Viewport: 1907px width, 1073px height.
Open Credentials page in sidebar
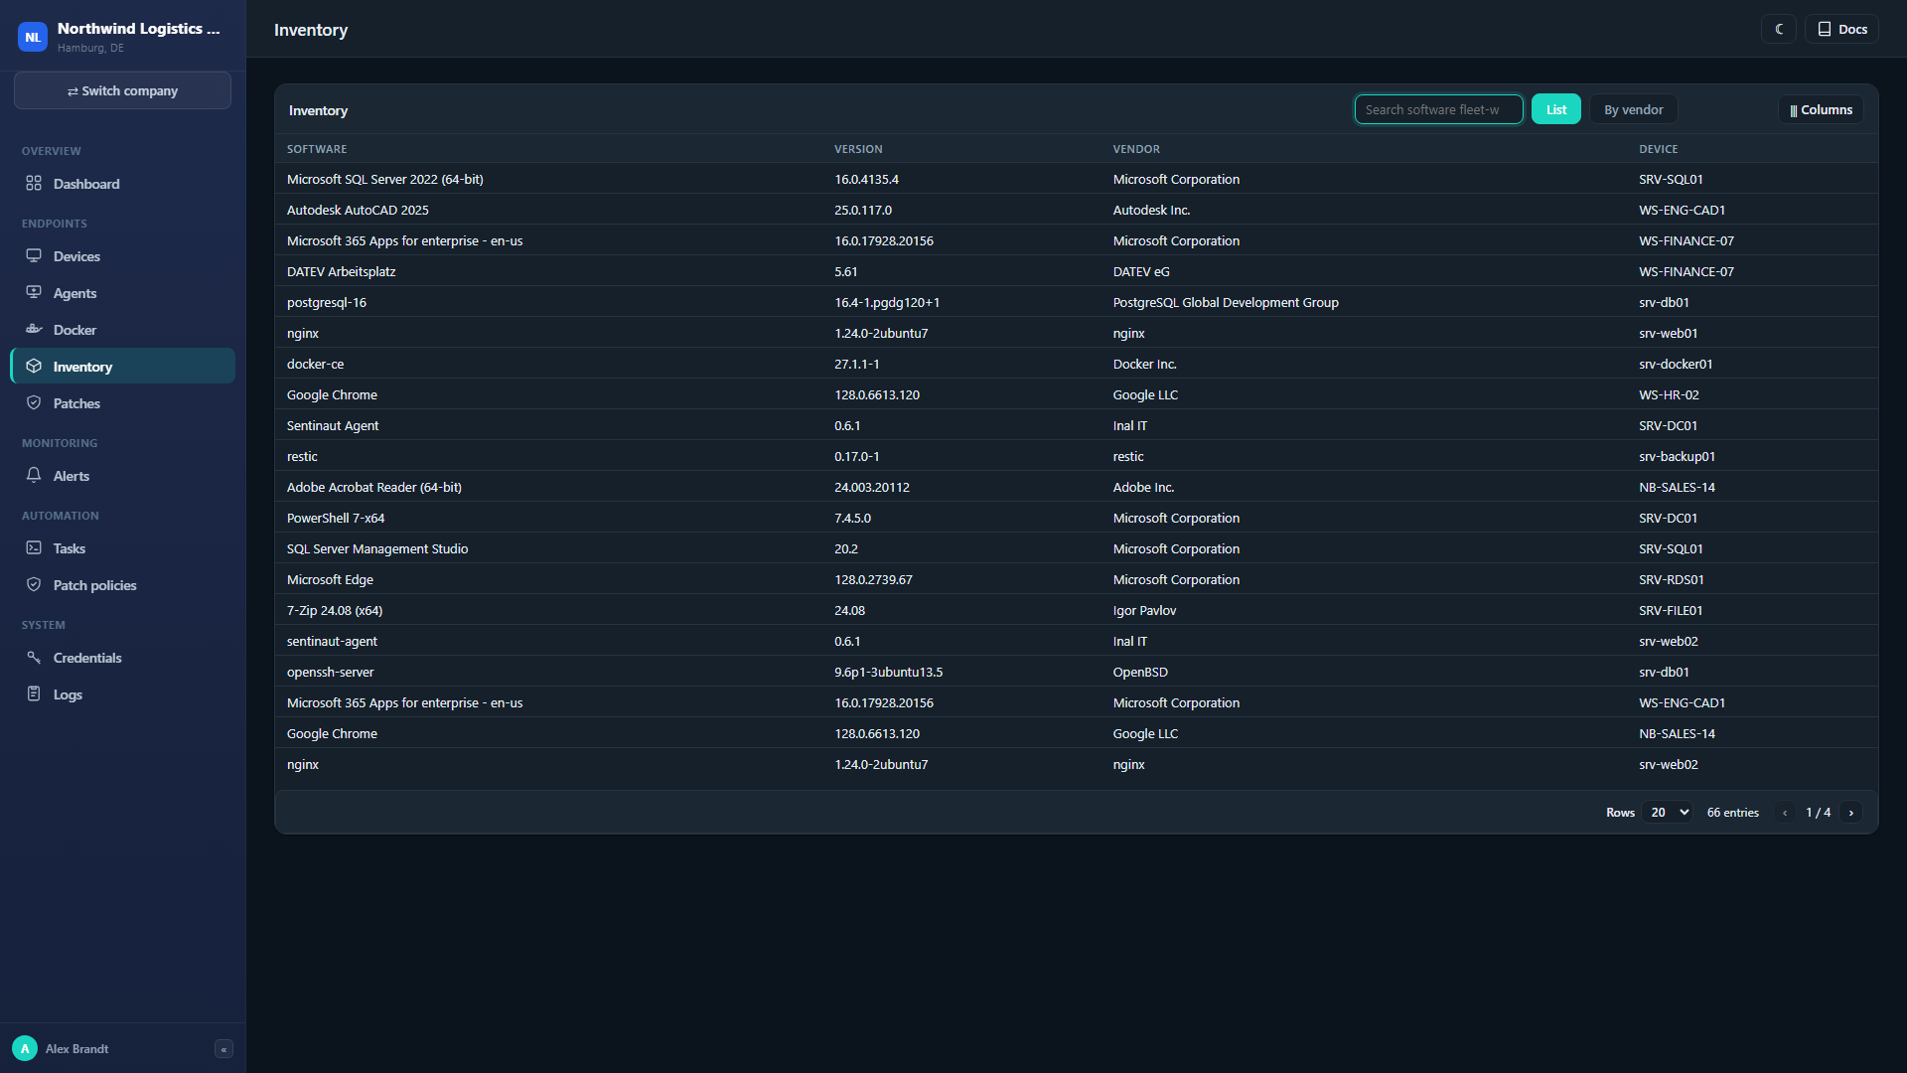(x=123, y=658)
